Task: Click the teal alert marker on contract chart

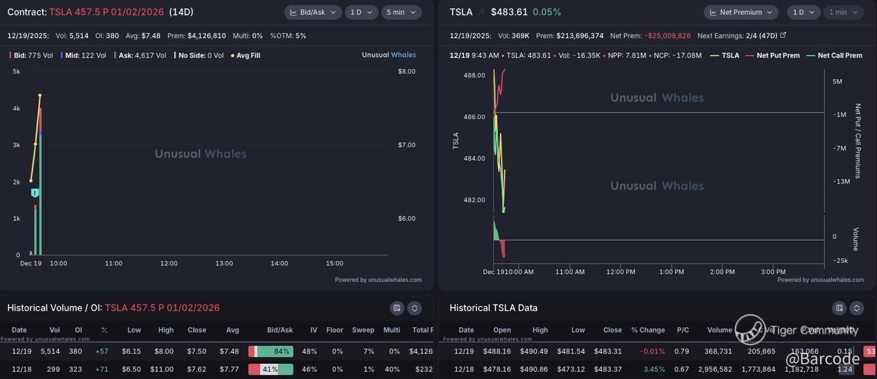Action: (x=35, y=193)
